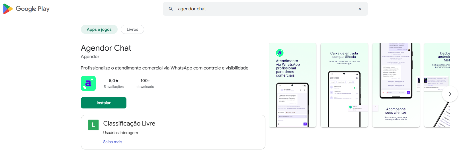Click 'Classificação Livre' heading
The height and width of the screenshot is (154, 467).
[129, 124]
